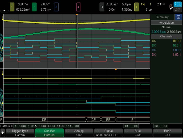Click the -1.330ns delay value
The width and height of the screenshot is (183, 138).
pyautogui.click(x=126, y=9)
